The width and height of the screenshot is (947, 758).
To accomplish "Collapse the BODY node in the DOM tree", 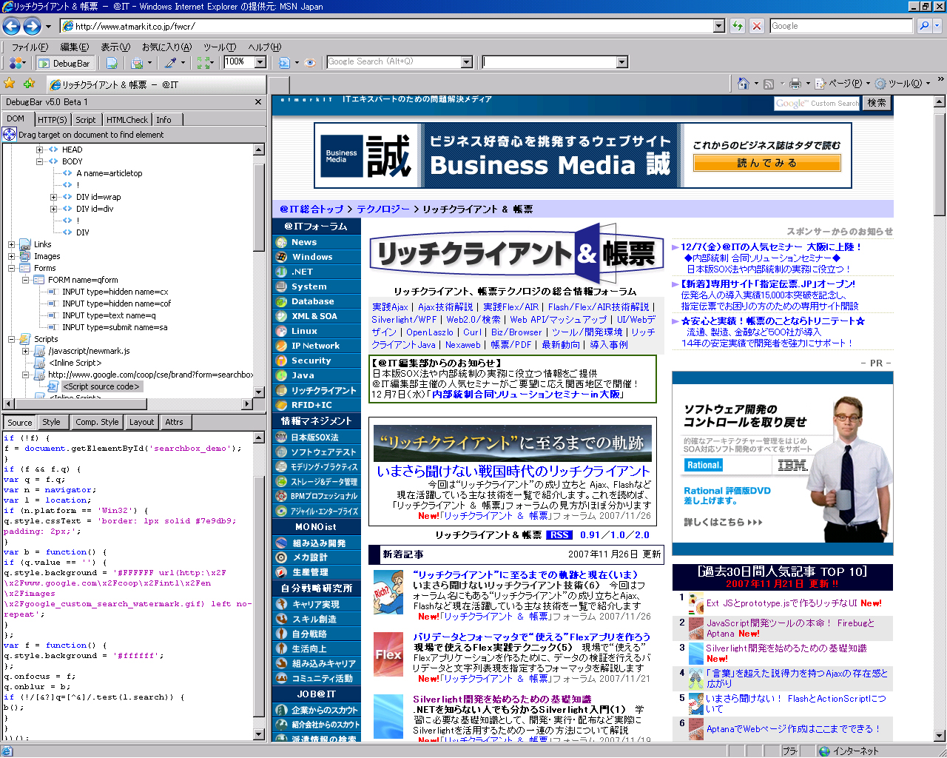I will (x=40, y=161).
